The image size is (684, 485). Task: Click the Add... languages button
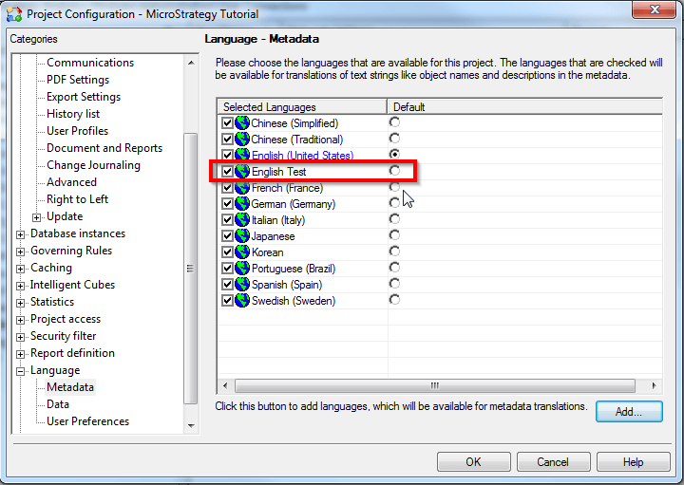[629, 411]
